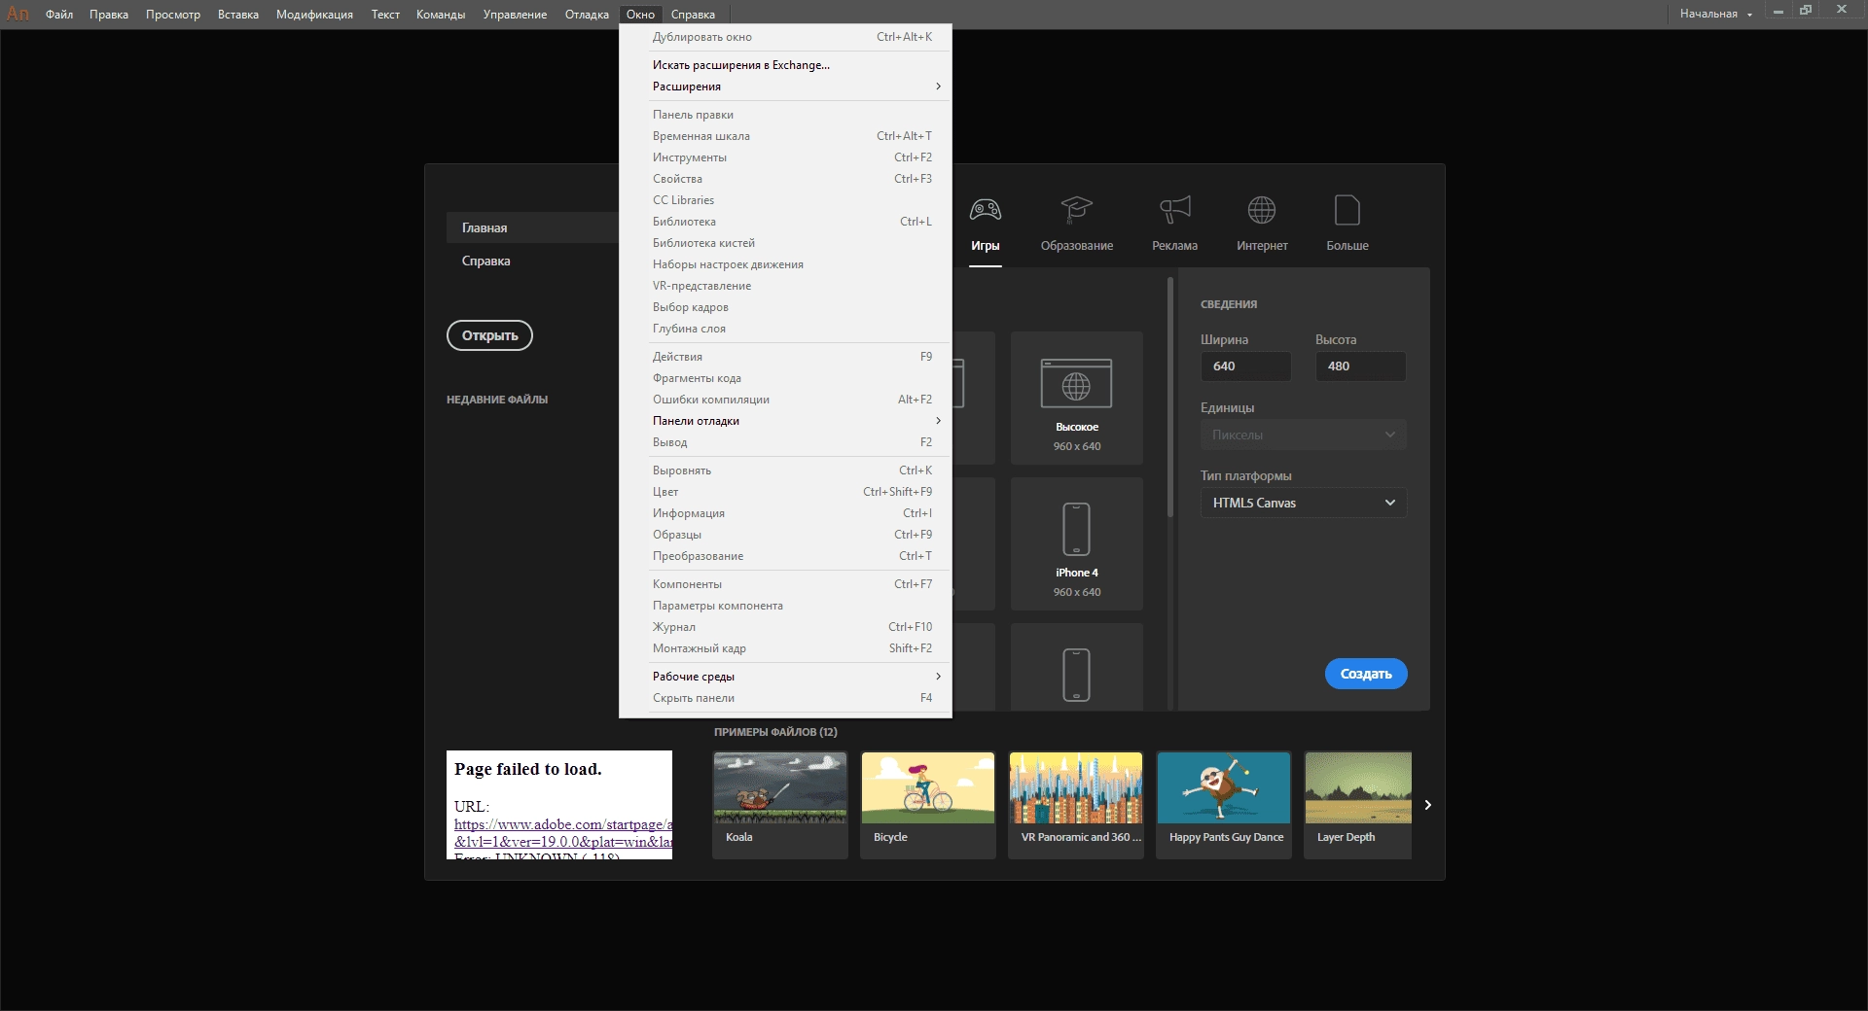Viewport: 1868px width, 1011px height.
Task: Open the Текст menu
Action: (385, 14)
